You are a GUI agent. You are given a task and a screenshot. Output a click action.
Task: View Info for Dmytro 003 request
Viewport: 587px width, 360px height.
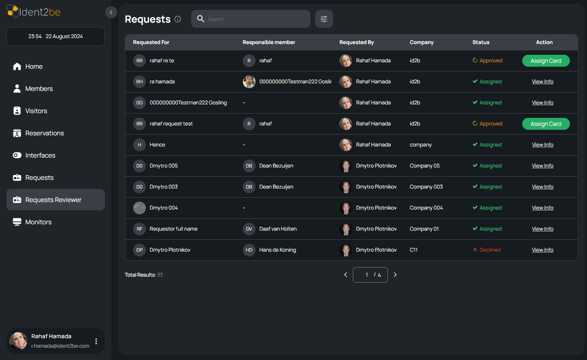point(542,187)
